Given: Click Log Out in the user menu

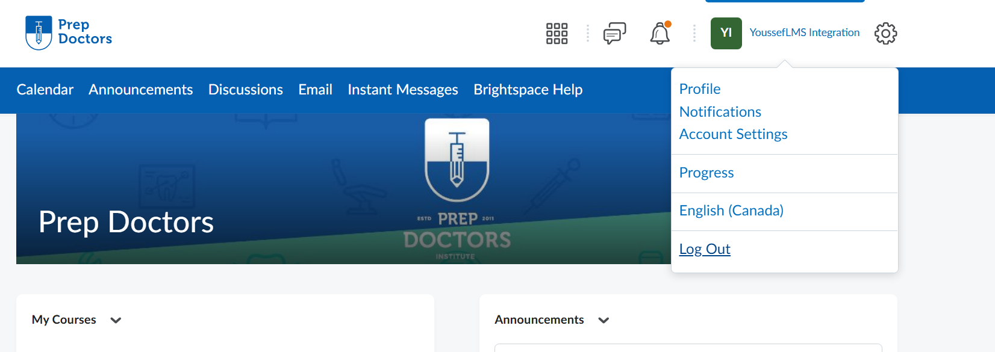Looking at the screenshot, I should (x=705, y=249).
